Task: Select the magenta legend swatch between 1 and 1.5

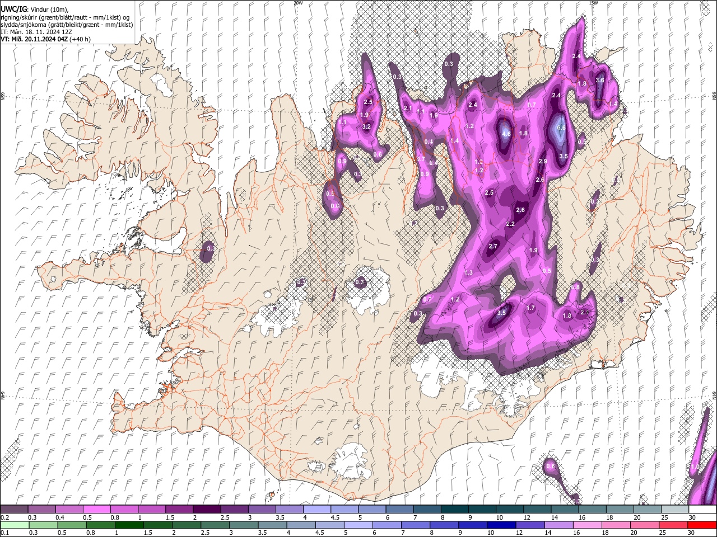Action: [151, 510]
